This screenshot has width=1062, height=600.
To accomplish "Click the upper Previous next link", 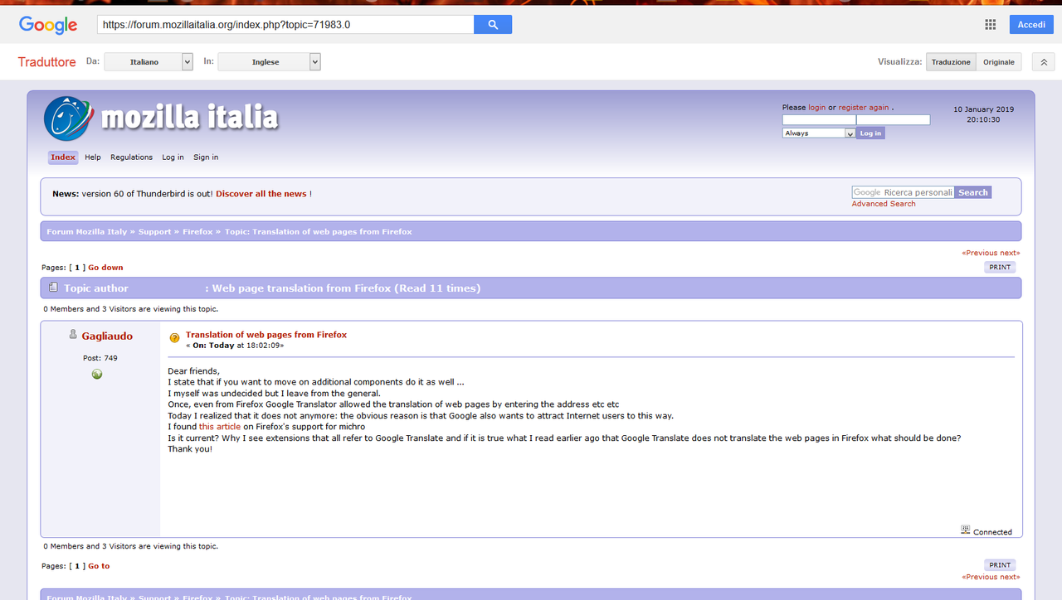I will (x=991, y=253).
